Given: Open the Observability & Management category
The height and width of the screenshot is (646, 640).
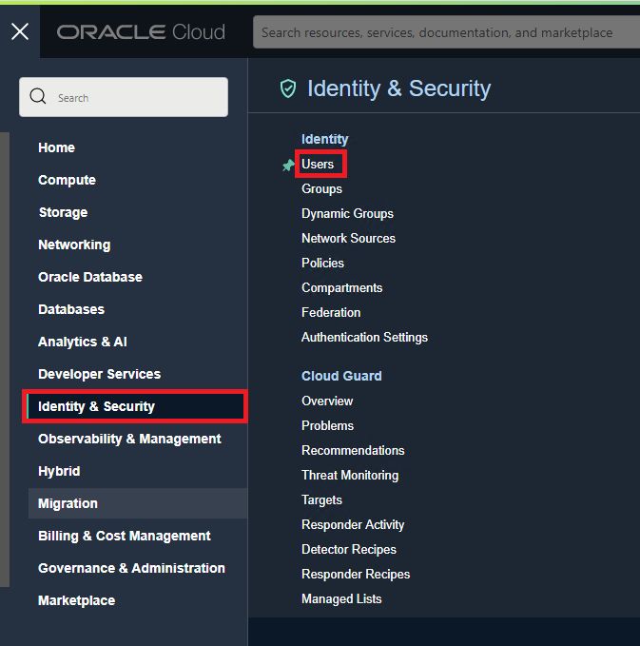Looking at the screenshot, I should (x=129, y=439).
